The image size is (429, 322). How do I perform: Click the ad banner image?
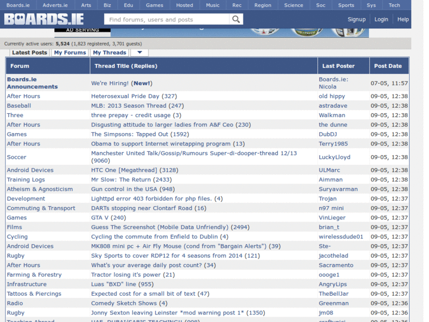pos(211,33)
